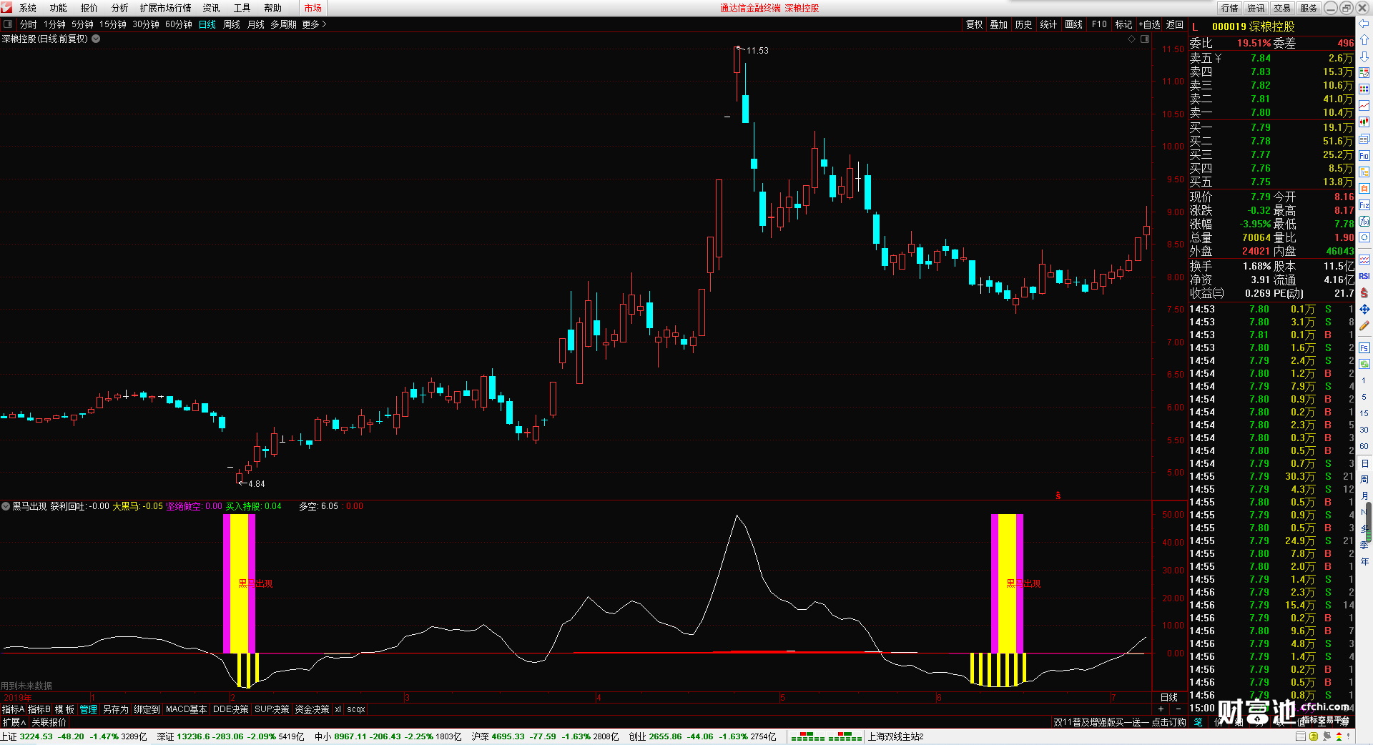
Task: Switch to the 周线 period tab
Action: (x=232, y=24)
